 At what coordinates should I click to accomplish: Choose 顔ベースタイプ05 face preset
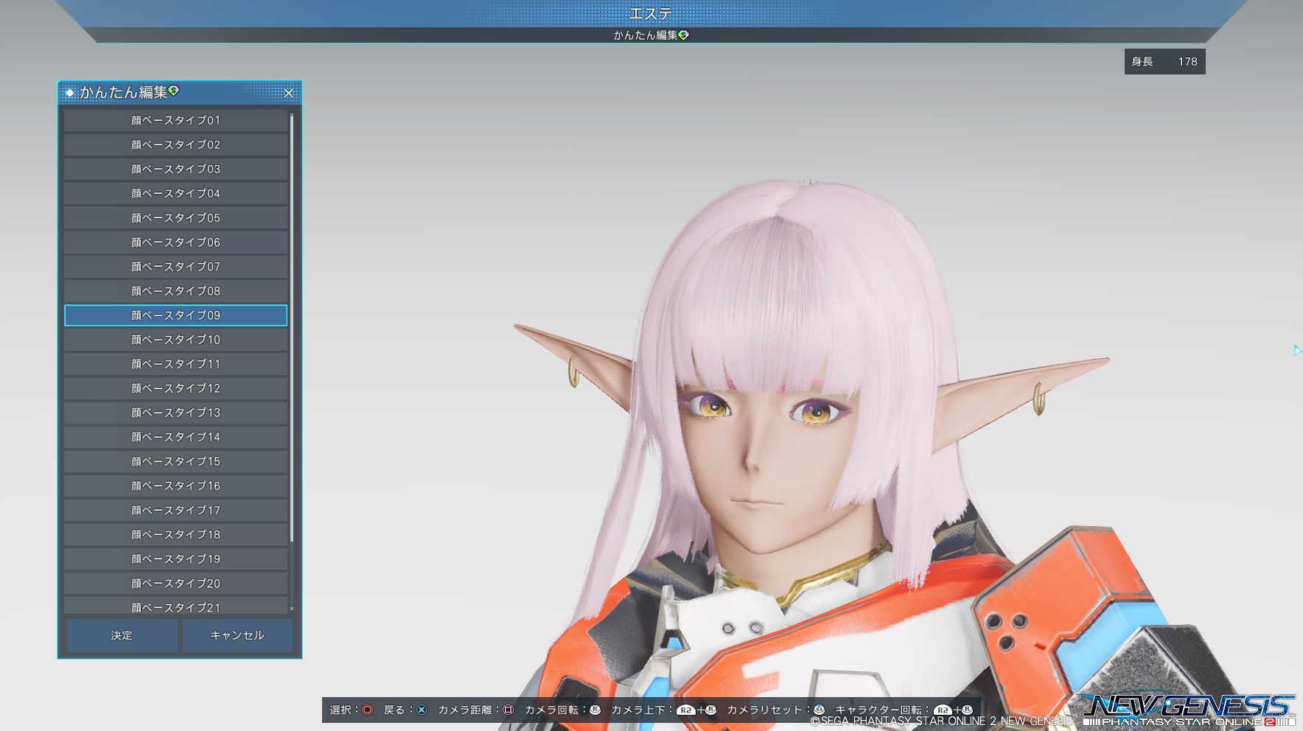coord(175,217)
